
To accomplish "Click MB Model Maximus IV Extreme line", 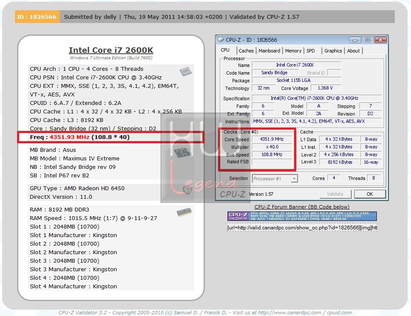I will point(74,158).
